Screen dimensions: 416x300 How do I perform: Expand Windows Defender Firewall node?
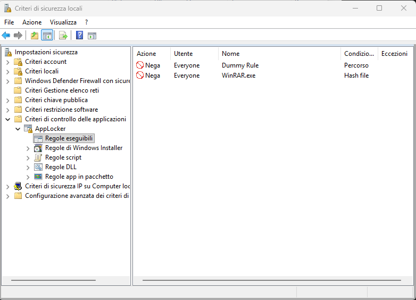point(7,81)
